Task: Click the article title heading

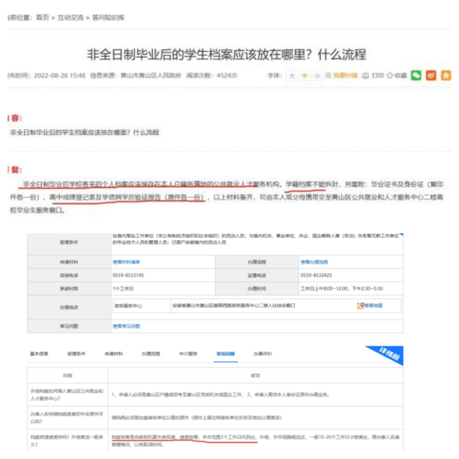Action: (227, 54)
